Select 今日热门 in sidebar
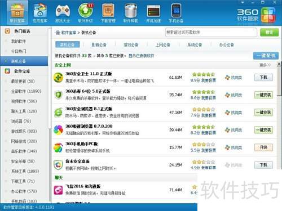 pyautogui.click(x=19, y=51)
